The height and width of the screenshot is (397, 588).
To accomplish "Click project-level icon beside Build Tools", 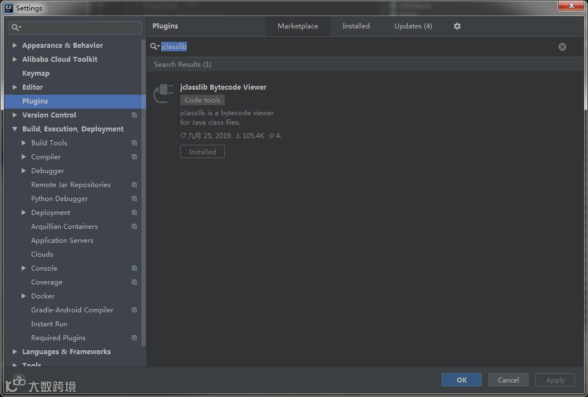I will click(x=134, y=143).
